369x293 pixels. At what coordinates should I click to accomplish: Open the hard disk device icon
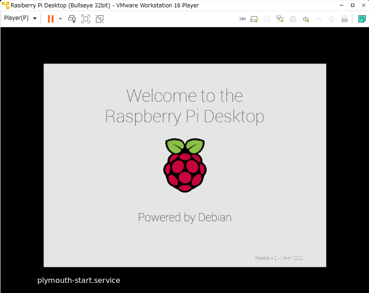[x=254, y=19]
